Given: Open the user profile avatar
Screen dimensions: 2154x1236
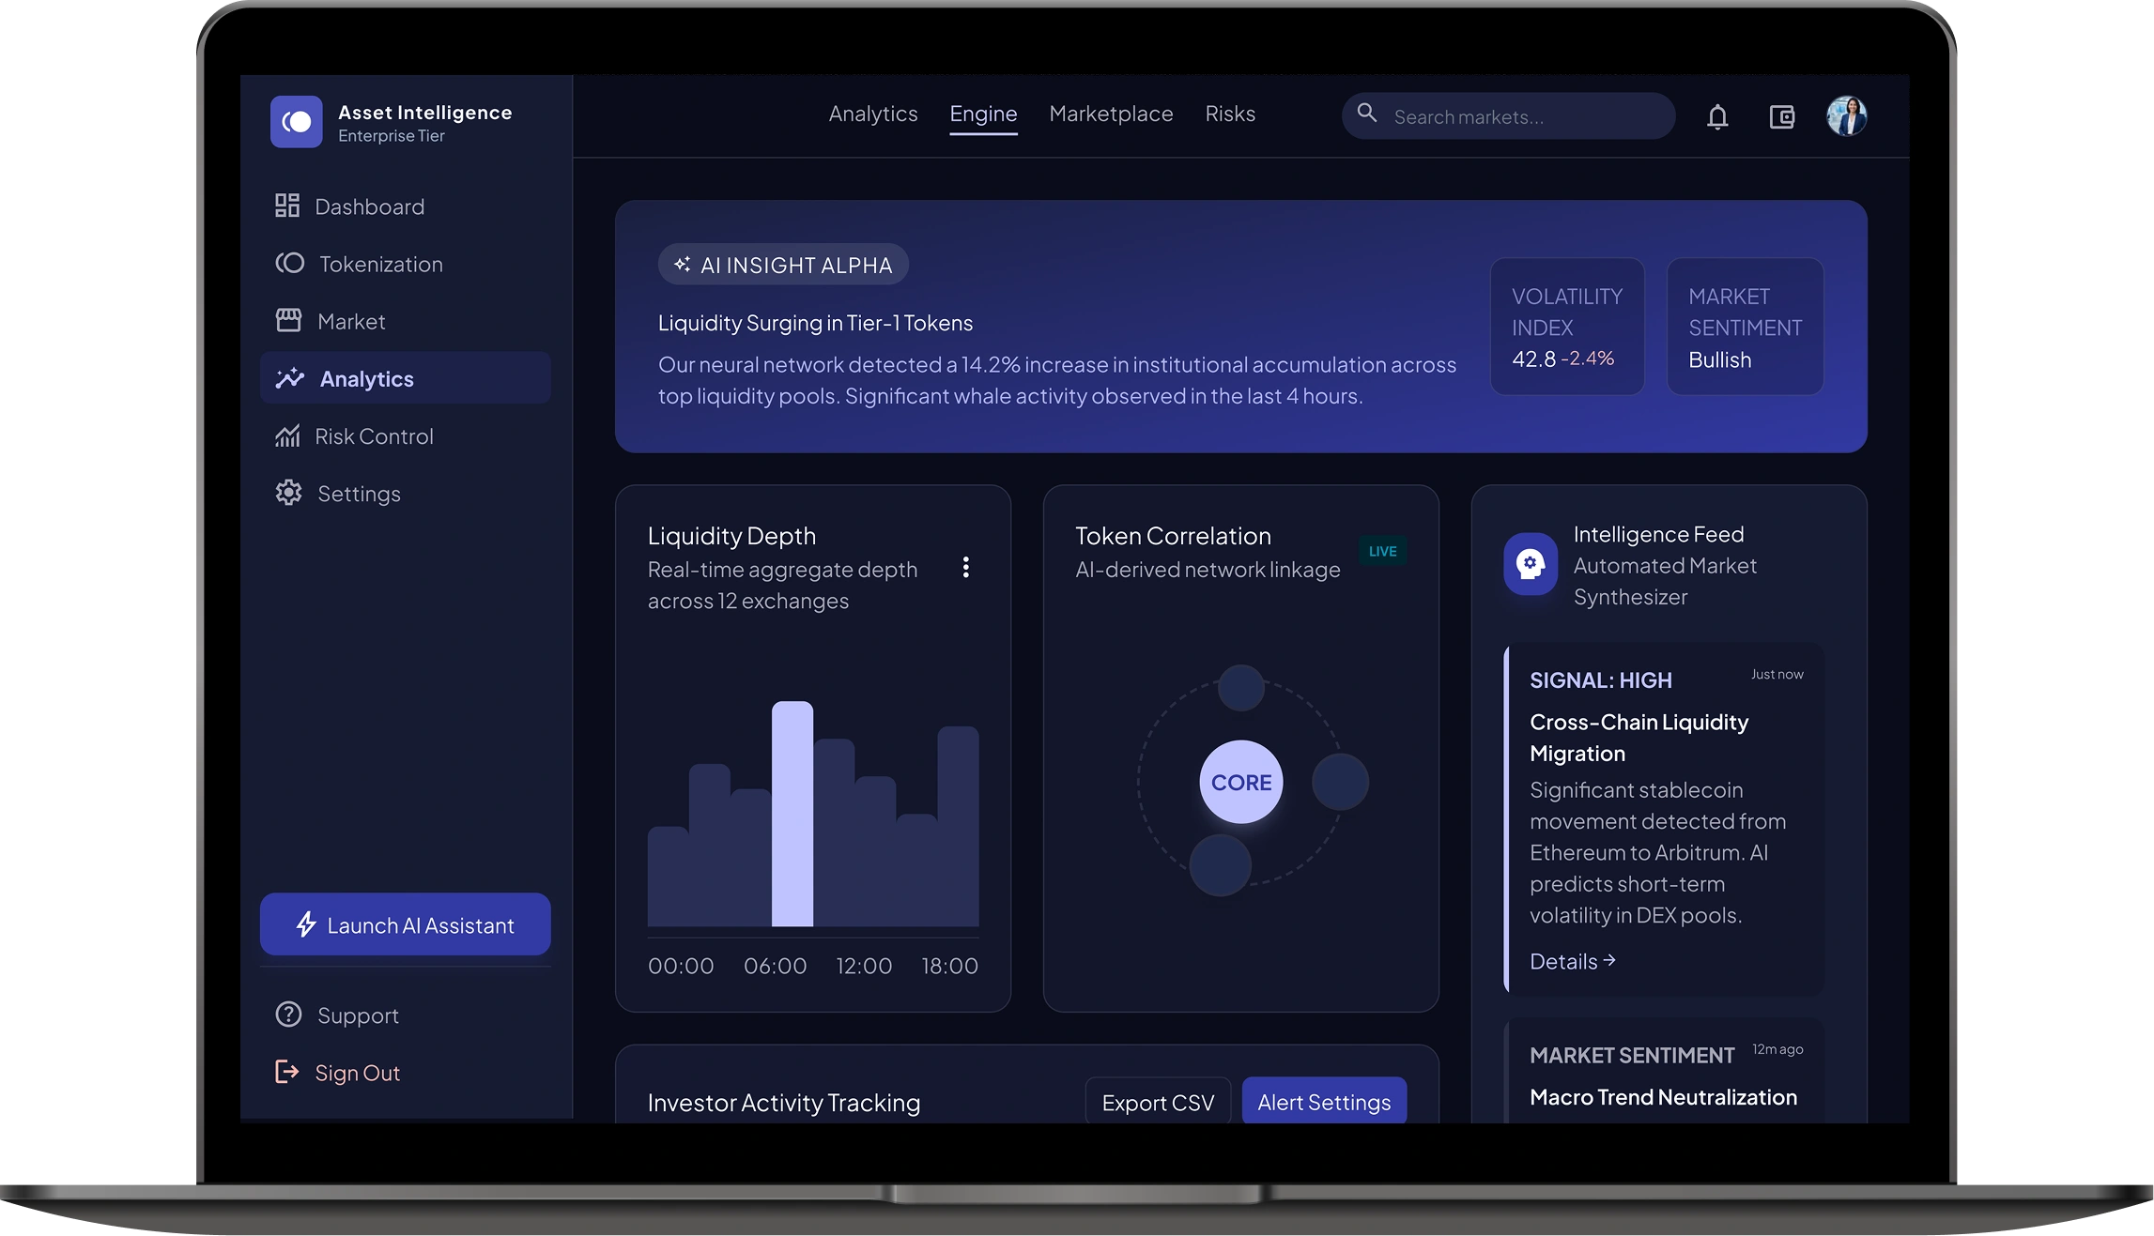Looking at the screenshot, I should [x=1847, y=117].
